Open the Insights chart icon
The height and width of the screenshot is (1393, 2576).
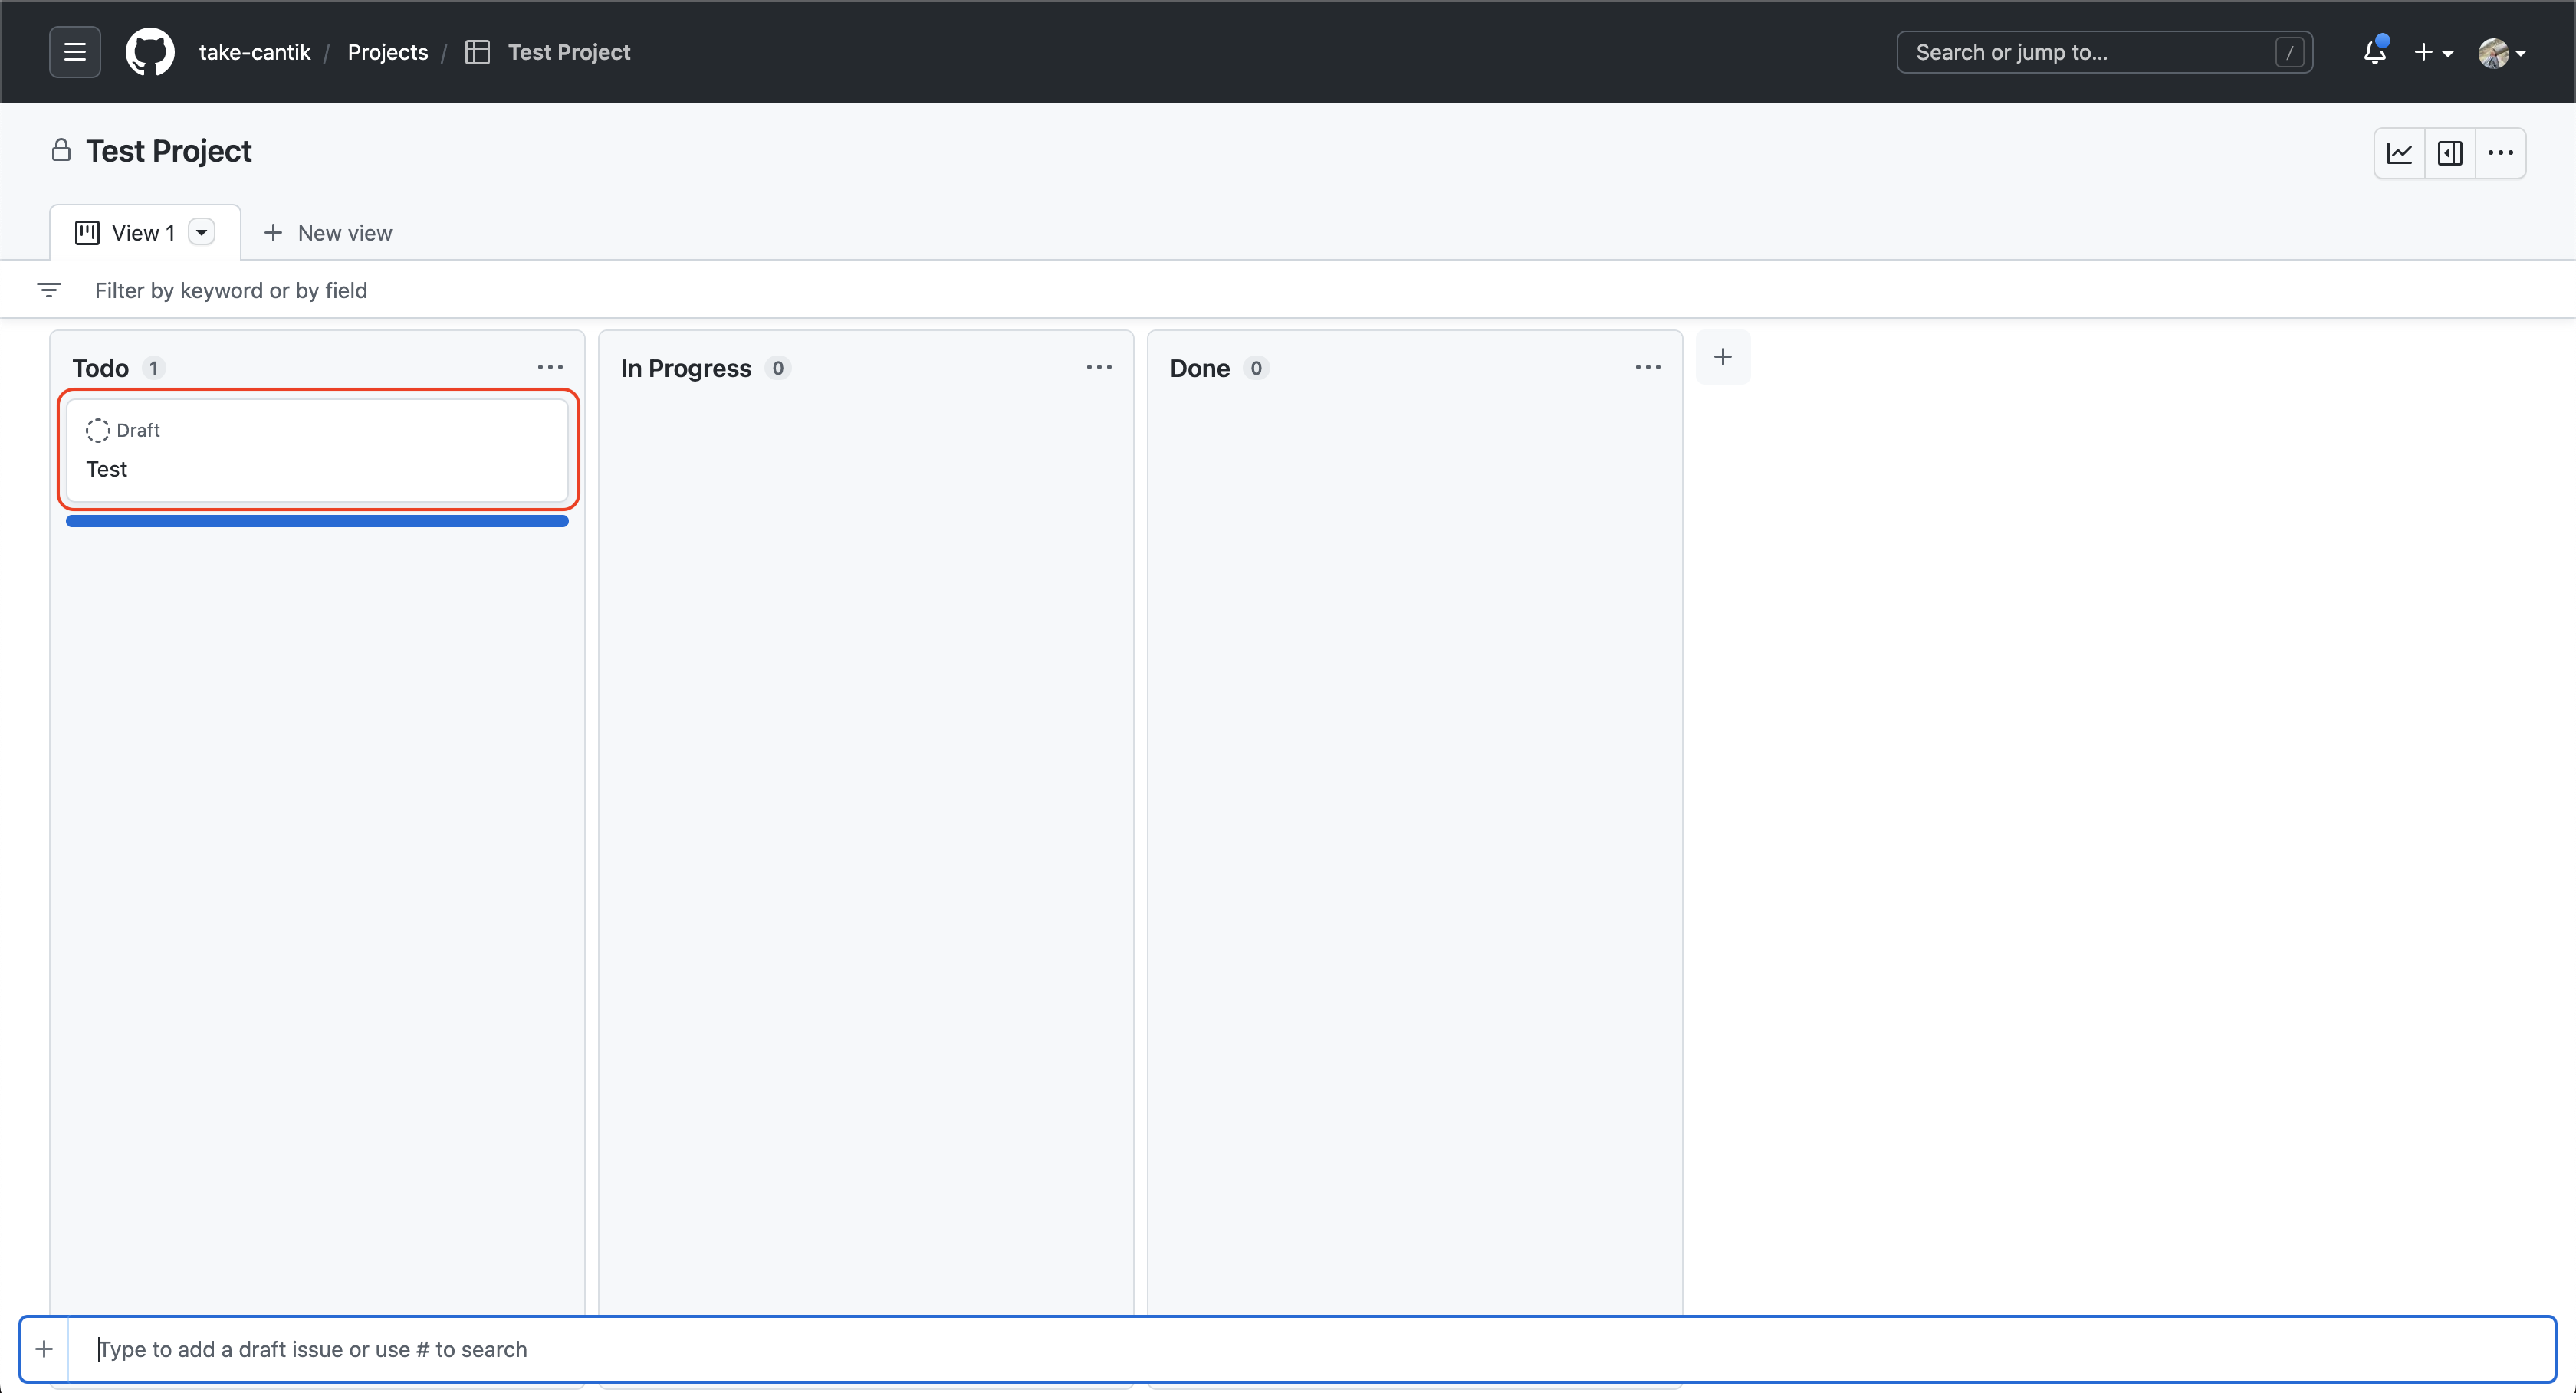2399,153
